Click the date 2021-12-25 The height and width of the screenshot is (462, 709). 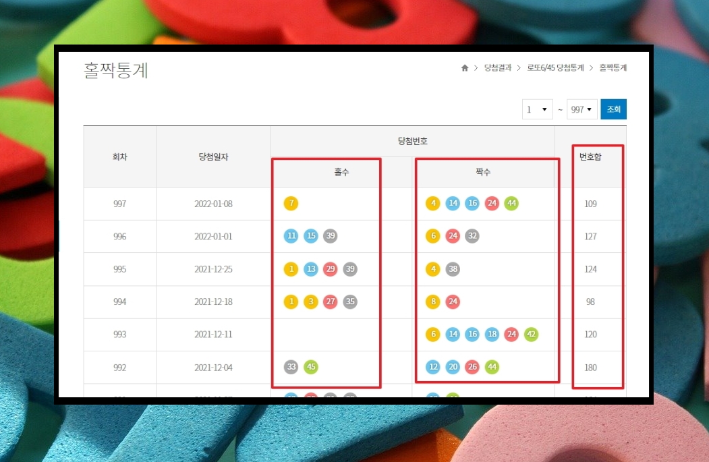[x=213, y=269]
